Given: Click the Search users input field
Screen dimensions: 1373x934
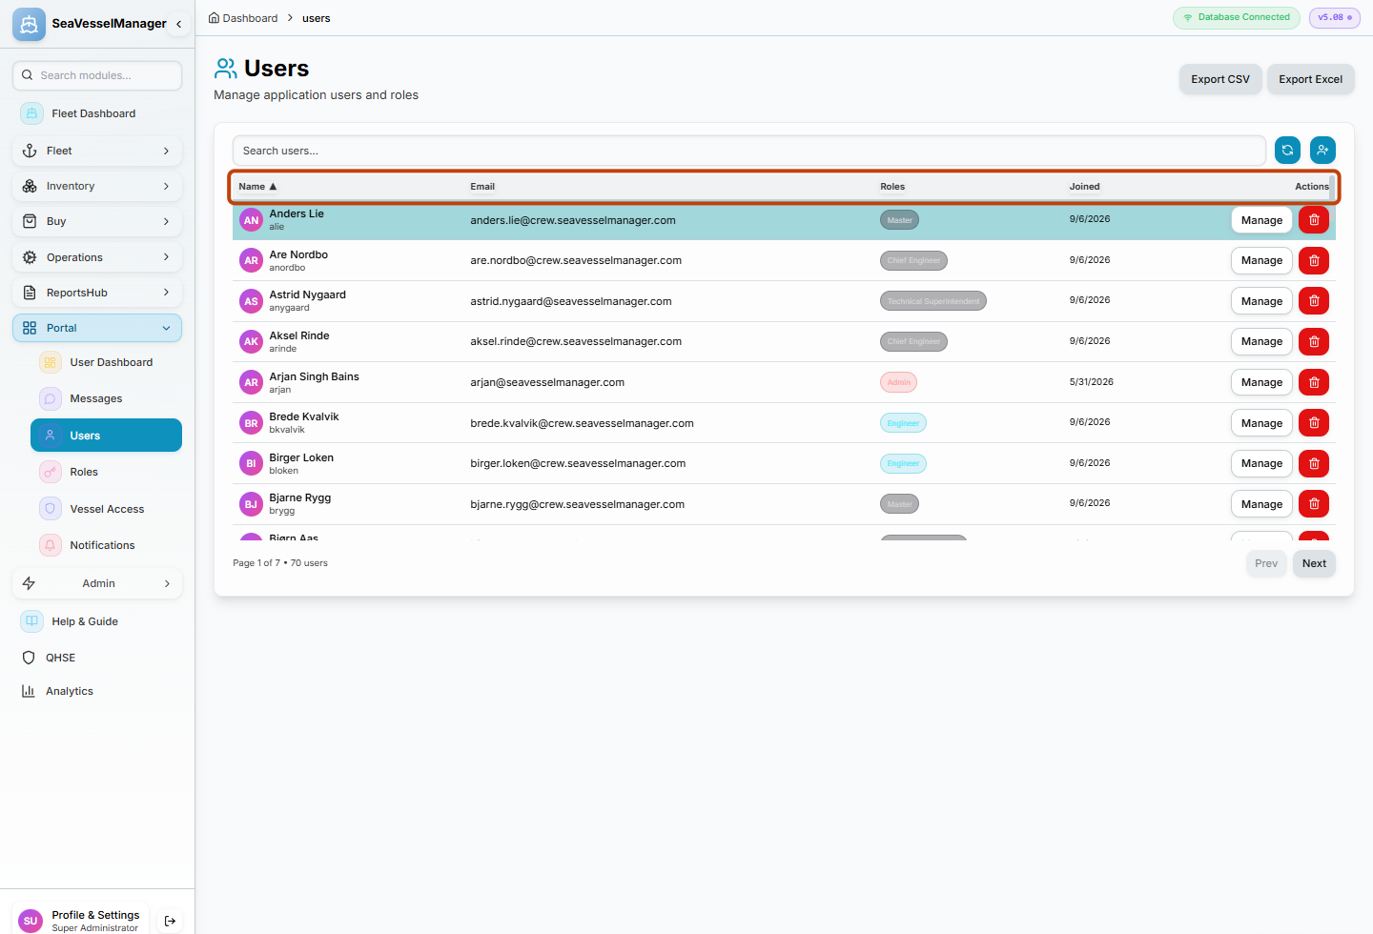Looking at the screenshot, I should (749, 151).
